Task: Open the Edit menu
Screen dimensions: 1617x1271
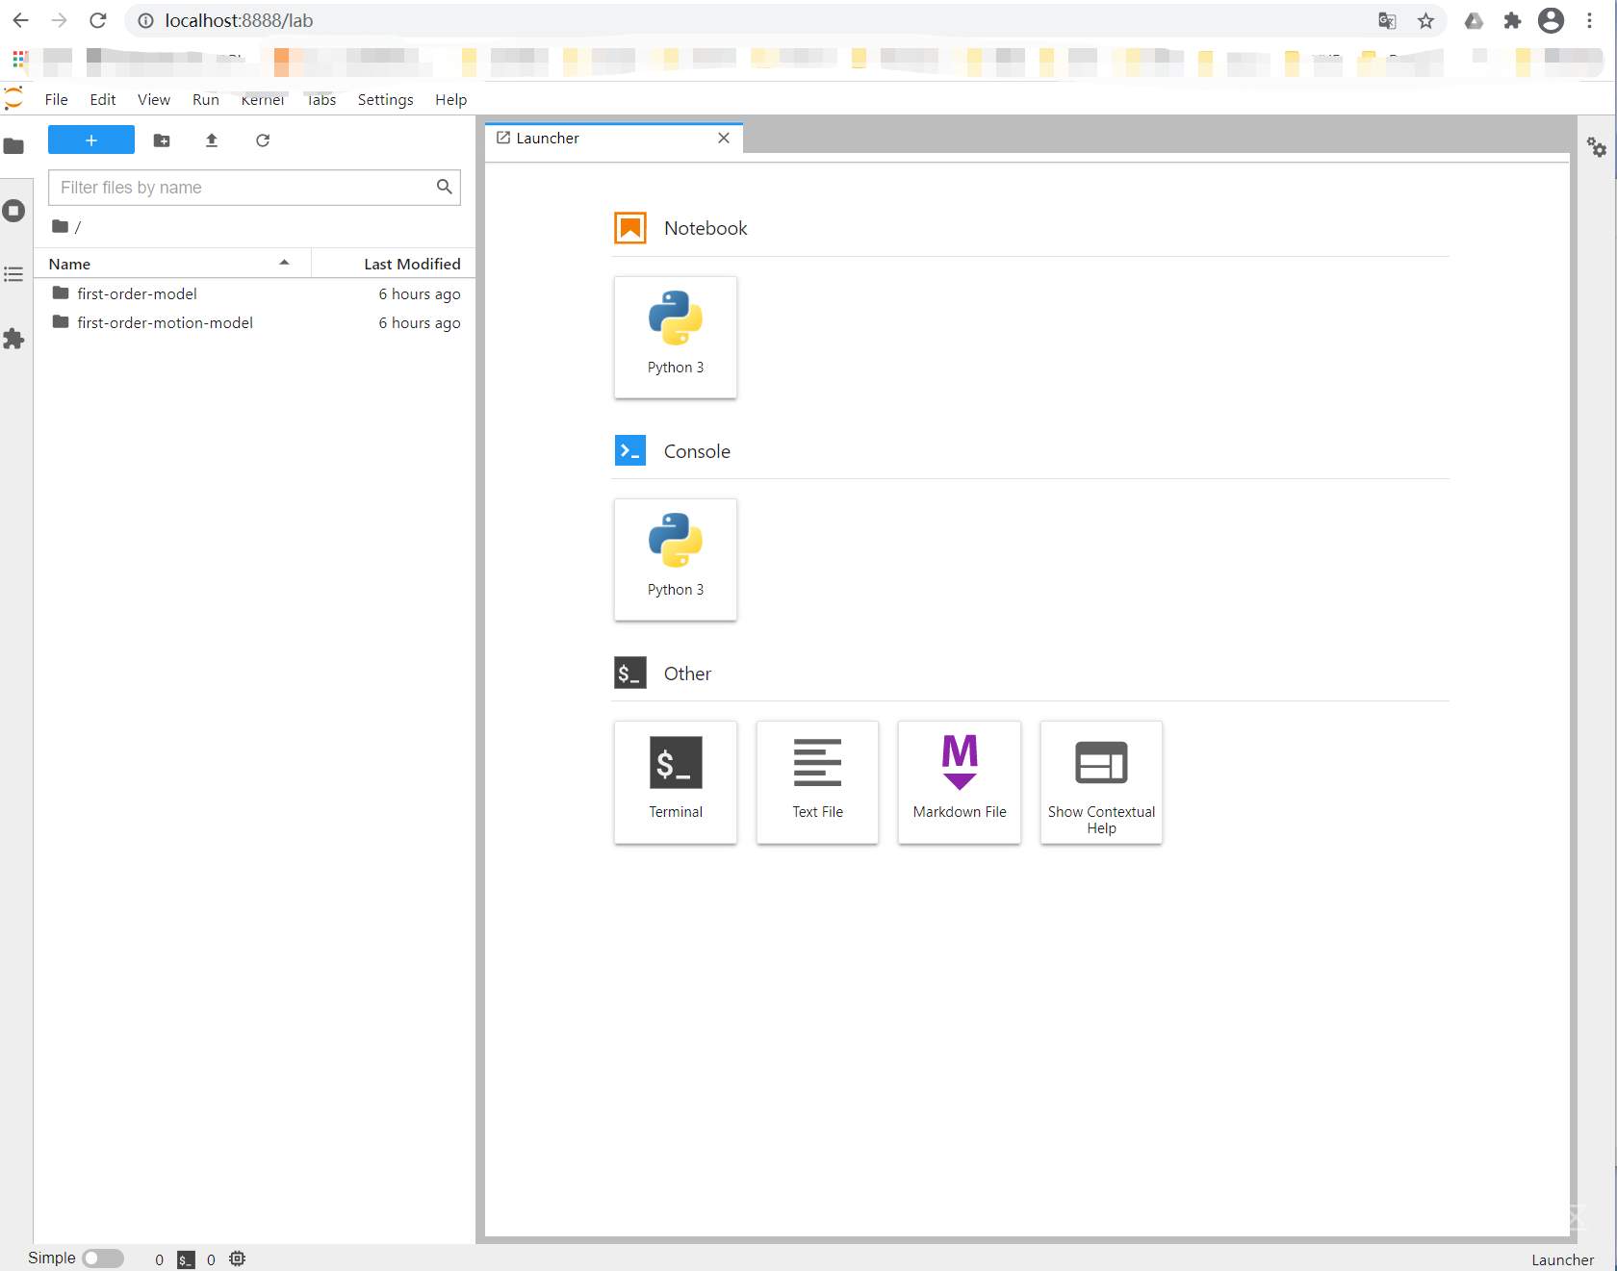Action: [x=103, y=99]
